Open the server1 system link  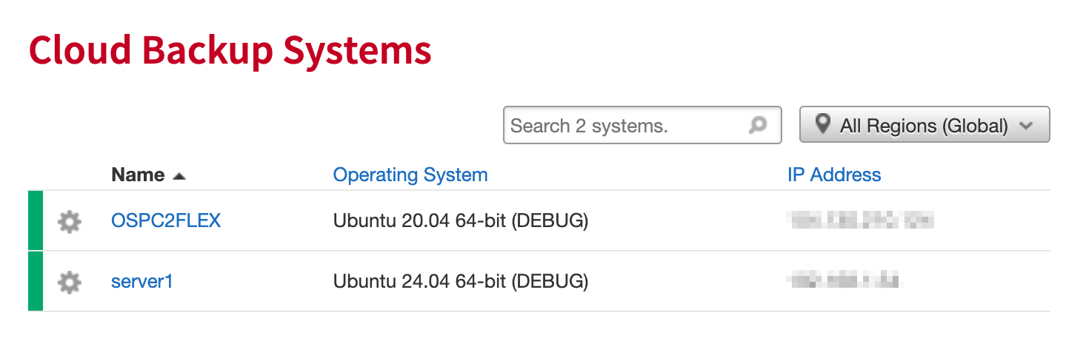[141, 281]
